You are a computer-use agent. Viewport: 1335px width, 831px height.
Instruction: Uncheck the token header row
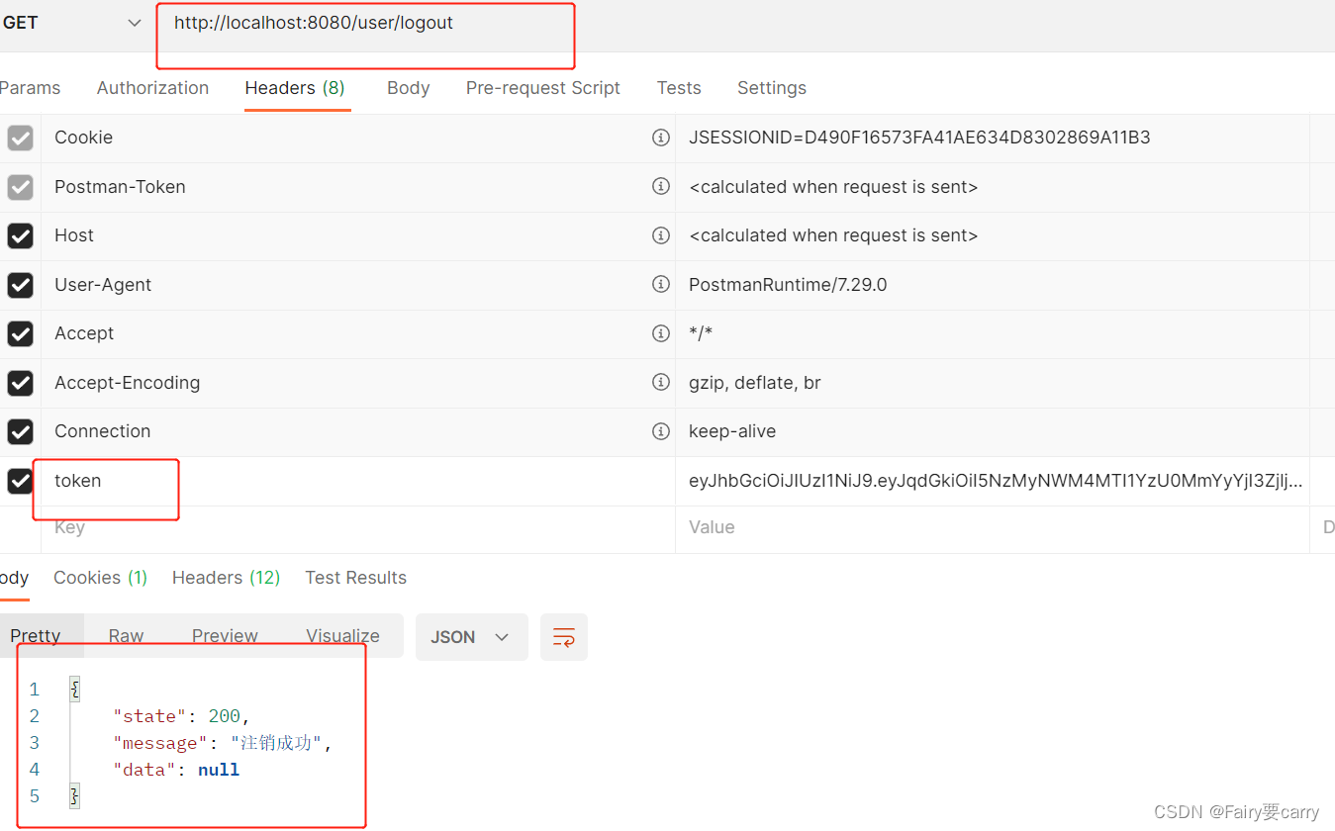point(20,481)
